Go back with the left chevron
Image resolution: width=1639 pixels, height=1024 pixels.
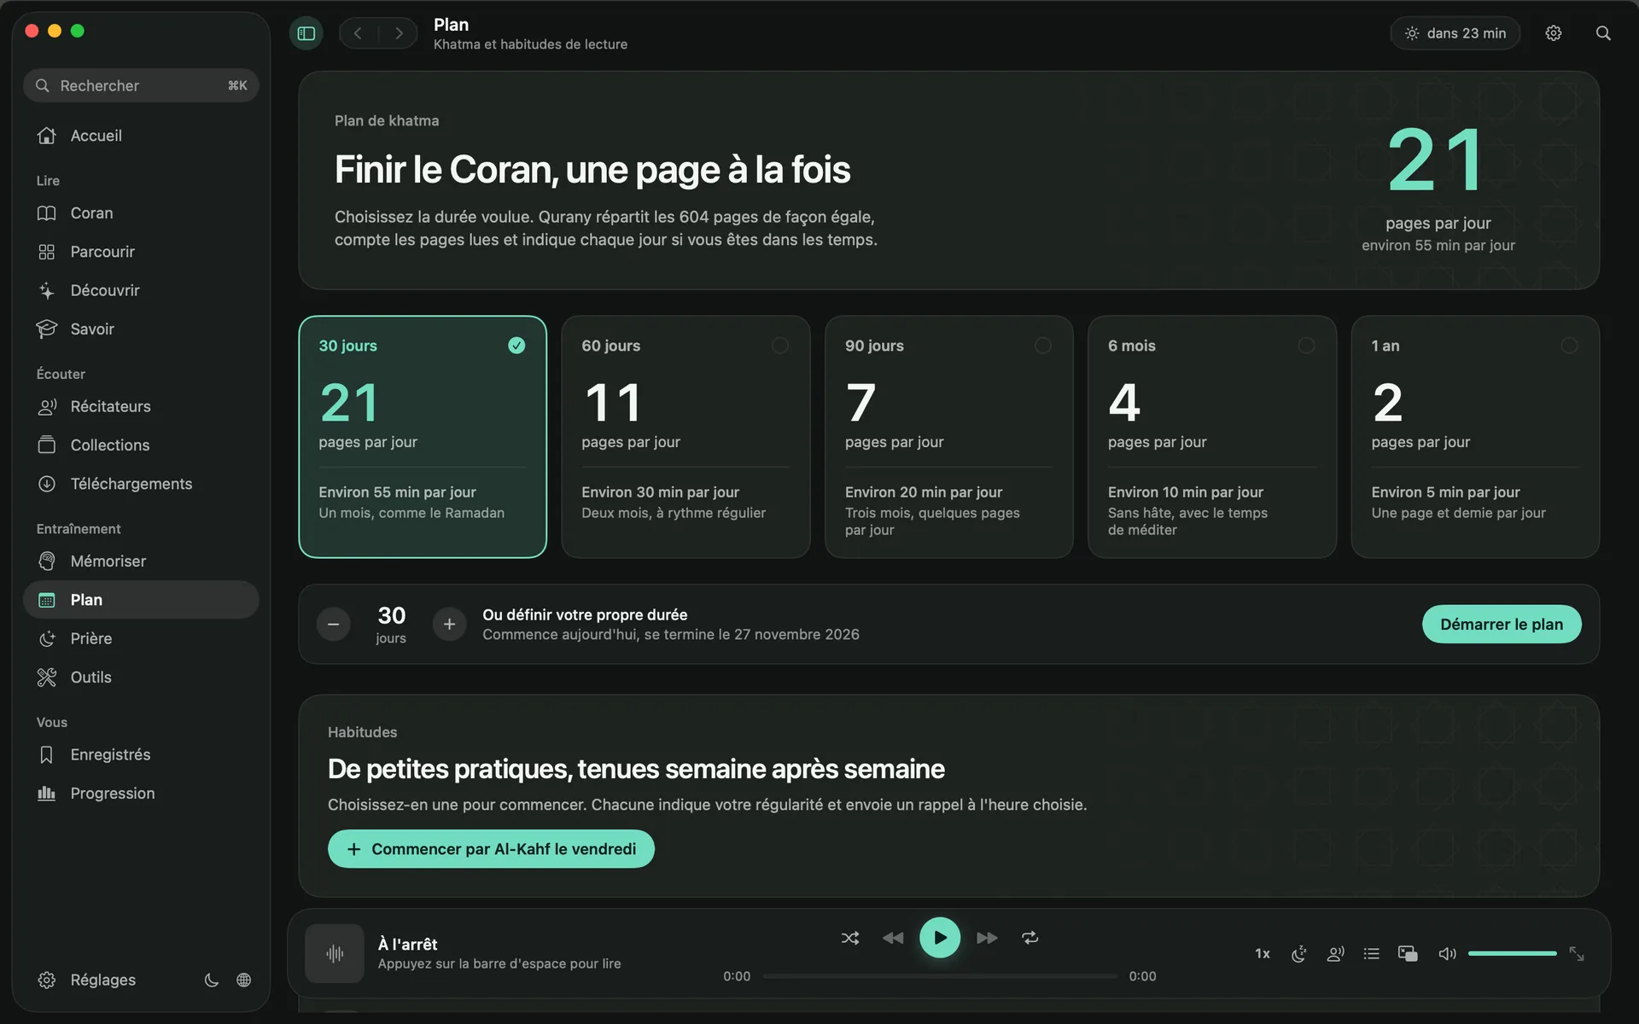(358, 33)
